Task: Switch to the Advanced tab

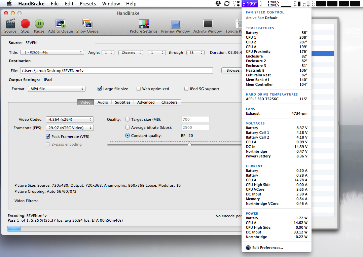Action: pos(146,102)
